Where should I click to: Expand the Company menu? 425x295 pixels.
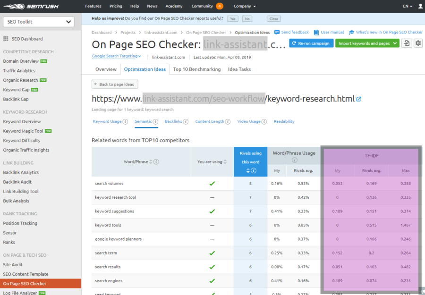[x=245, y=6]
